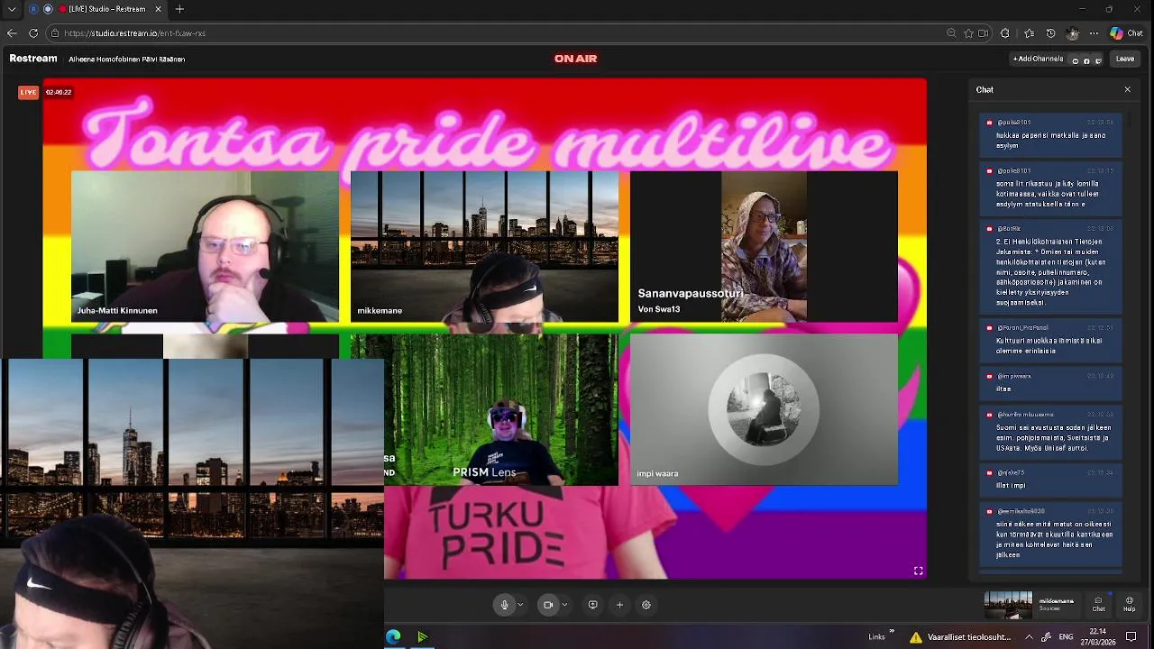This screenshot has height=649, width=1154.
Task: Open studio settings gear icon
Action: click(646, 605)
